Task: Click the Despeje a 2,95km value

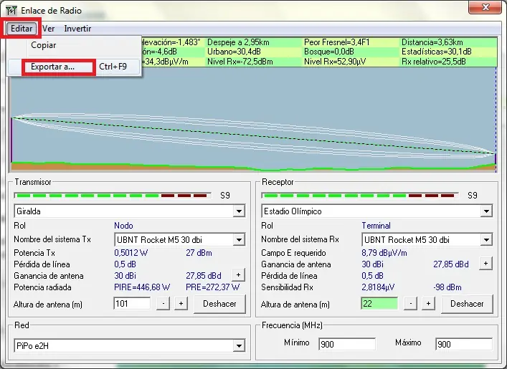Action: pyautogui.click(x=238, y=42)
